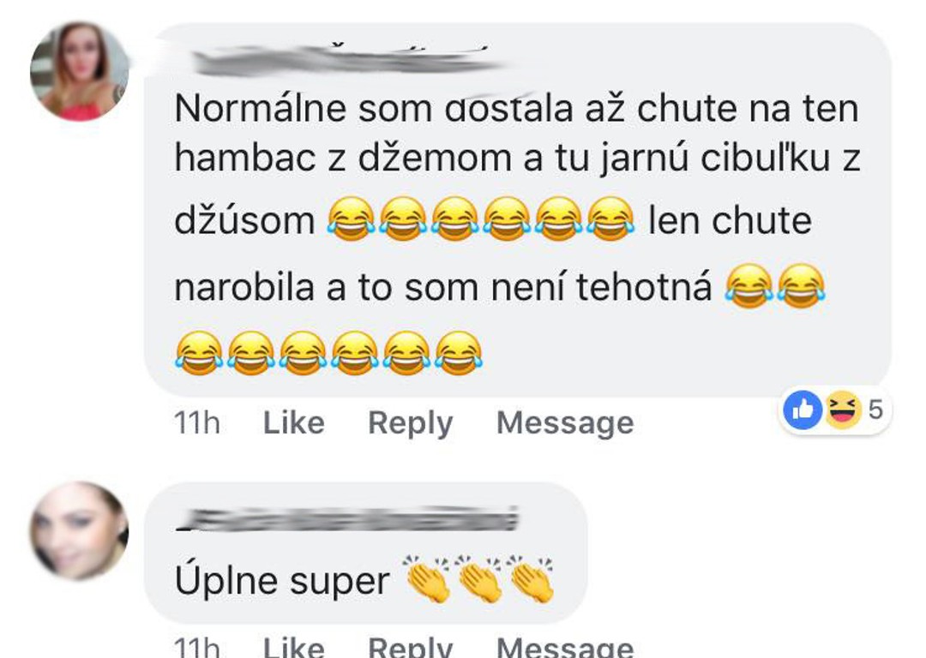926x658 pixels.
Task: Message the first commenter
Action: click(565, 423)
